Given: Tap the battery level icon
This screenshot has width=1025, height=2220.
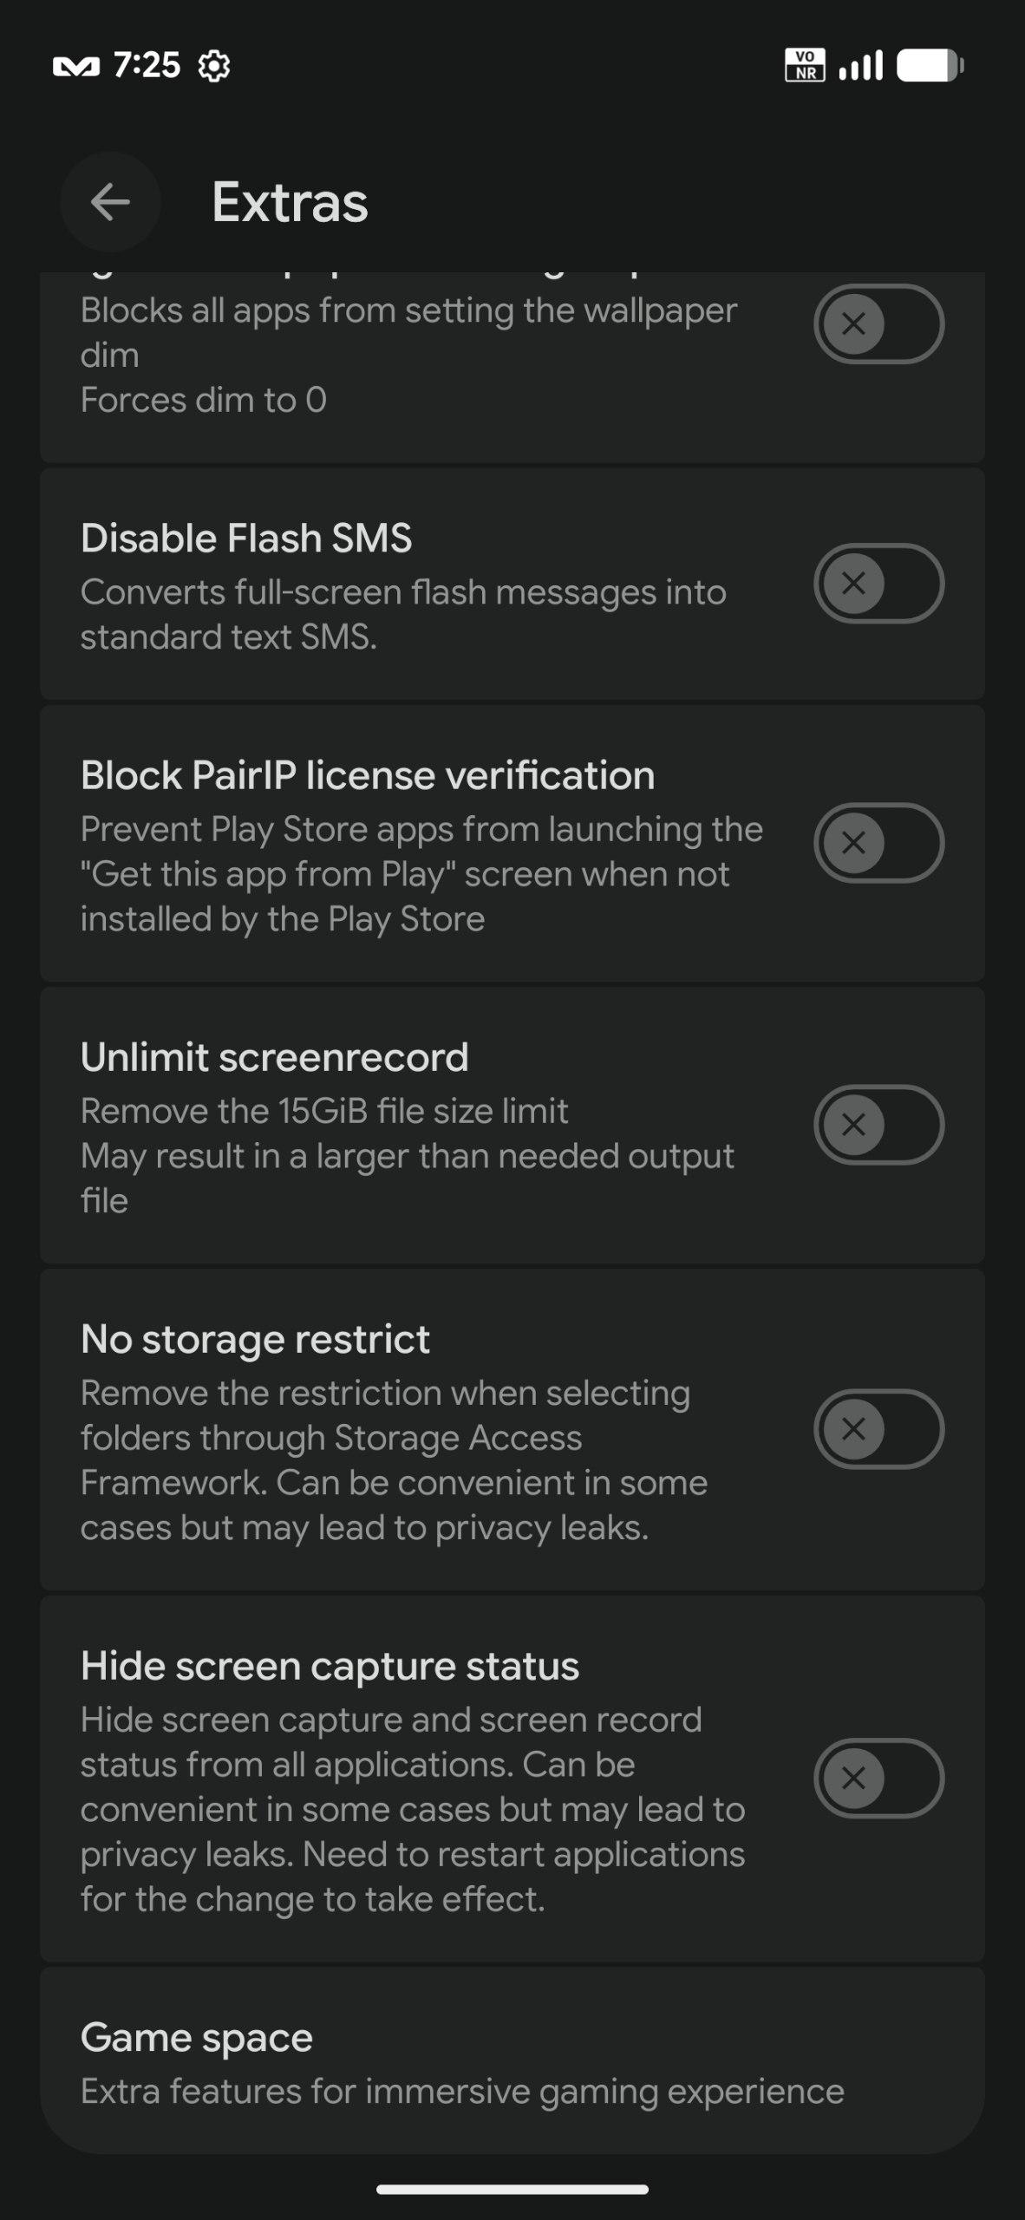Looking at the screenshot, I should point(930,65).
